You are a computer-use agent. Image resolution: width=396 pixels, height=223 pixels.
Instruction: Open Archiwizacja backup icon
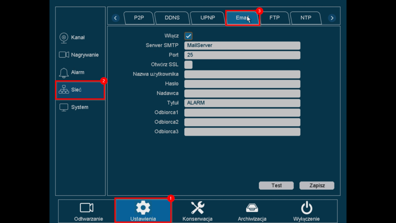(x=252, y=208)
